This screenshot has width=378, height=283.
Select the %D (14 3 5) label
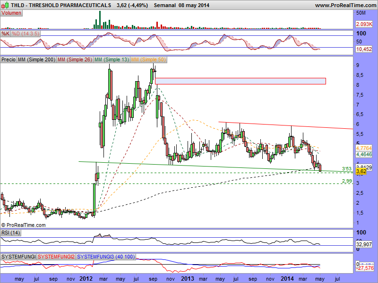click(x=26, y=33)
